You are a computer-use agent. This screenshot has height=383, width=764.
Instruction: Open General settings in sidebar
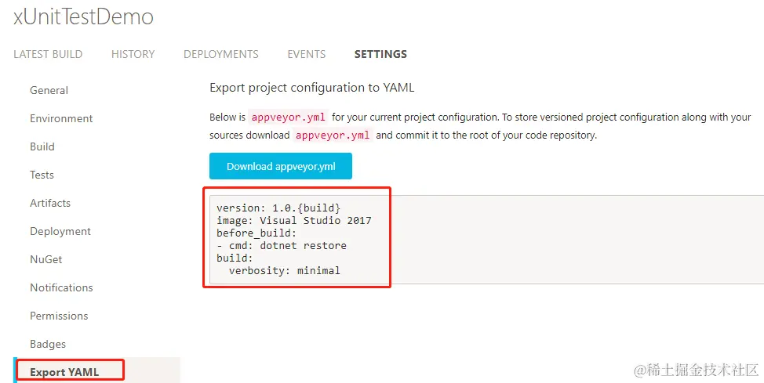(49, 90)
